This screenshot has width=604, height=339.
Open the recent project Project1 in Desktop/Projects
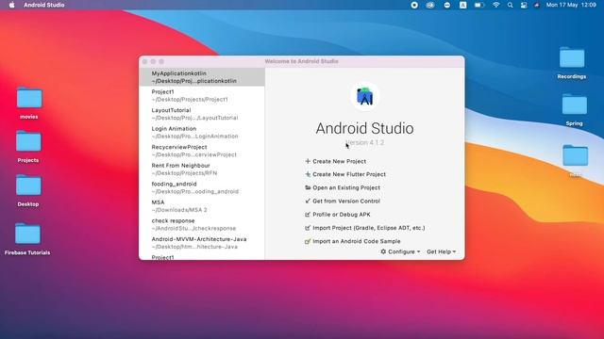[202, 96]
